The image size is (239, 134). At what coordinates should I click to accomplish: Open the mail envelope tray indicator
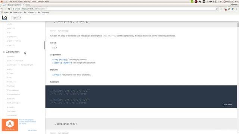211,1
